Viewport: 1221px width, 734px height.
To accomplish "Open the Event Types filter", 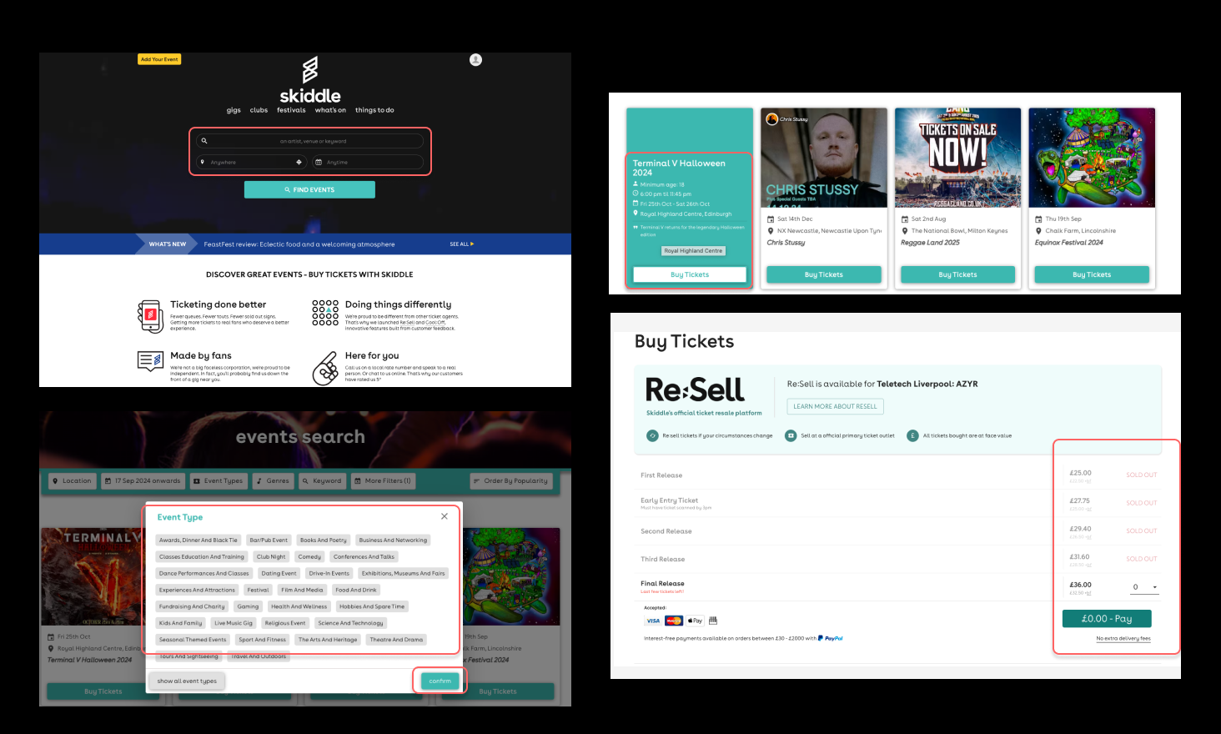I will (x=218, y=480).
